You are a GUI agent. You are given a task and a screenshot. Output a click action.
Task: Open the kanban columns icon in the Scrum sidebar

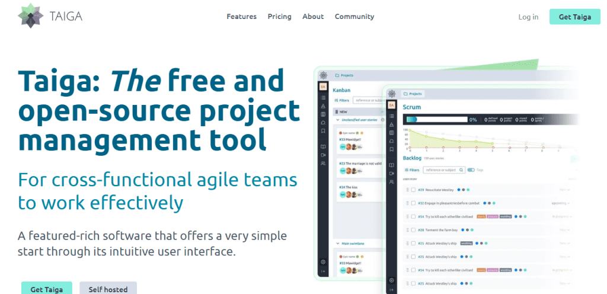click(391, 133)
